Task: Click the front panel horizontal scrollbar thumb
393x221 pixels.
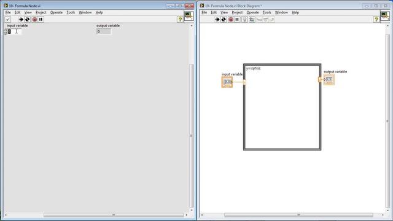Action: click(x=114, y=215)
